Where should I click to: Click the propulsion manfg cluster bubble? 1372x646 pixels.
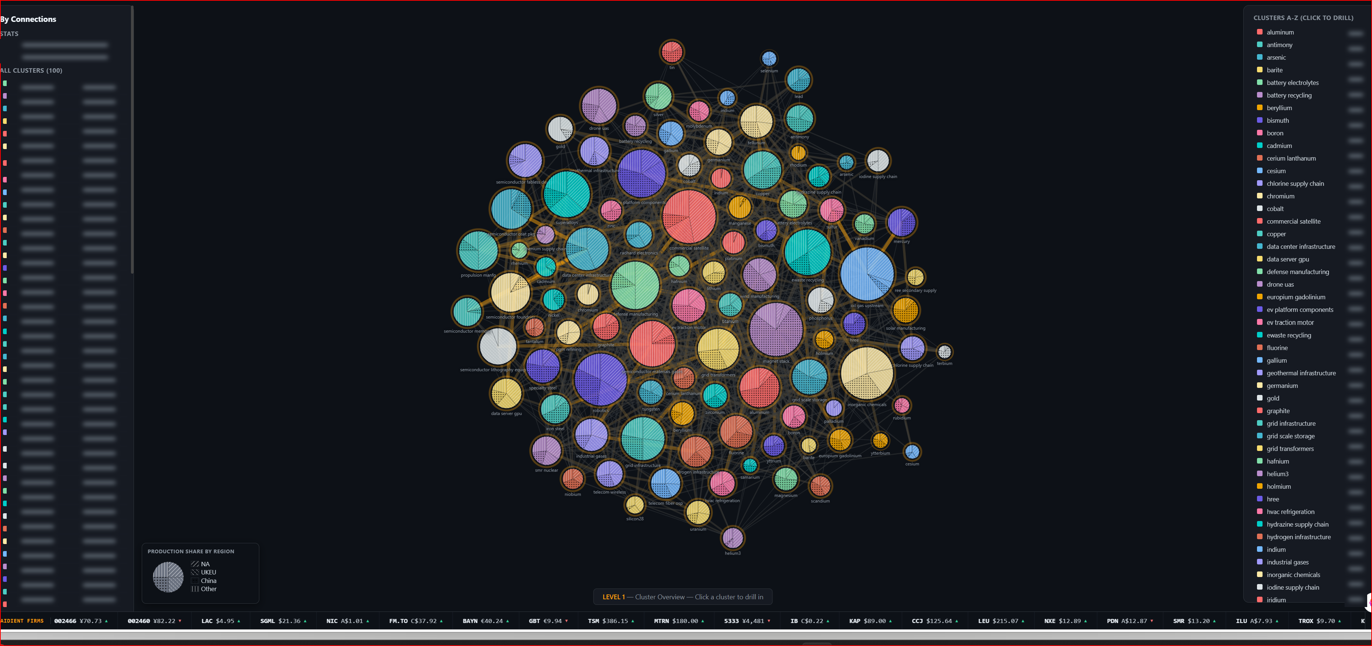coord(478,251)
